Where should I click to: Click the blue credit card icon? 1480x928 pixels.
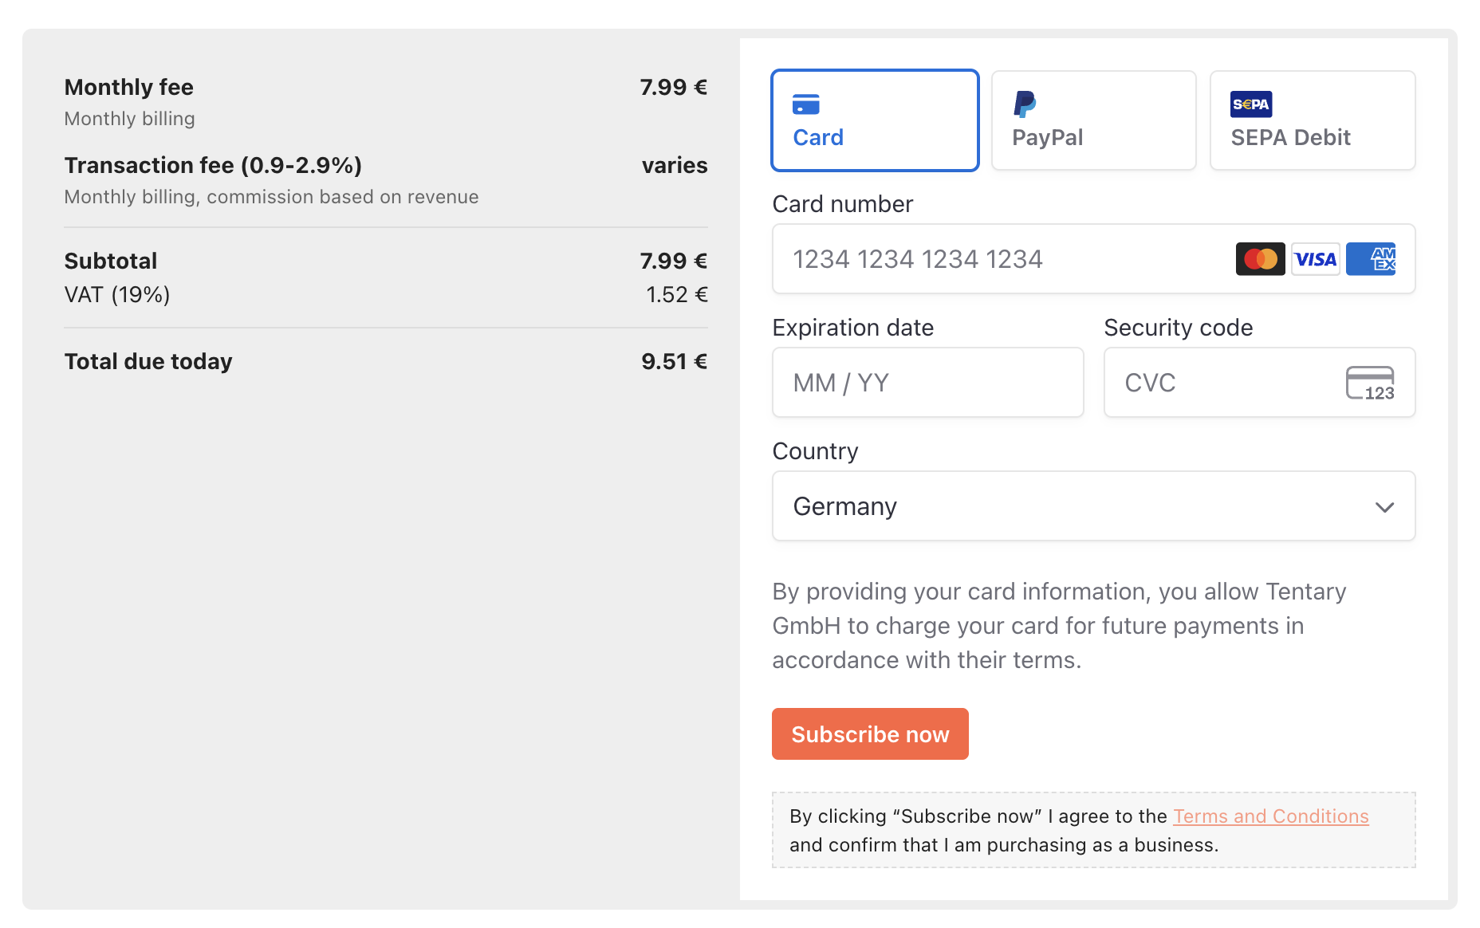806,104
